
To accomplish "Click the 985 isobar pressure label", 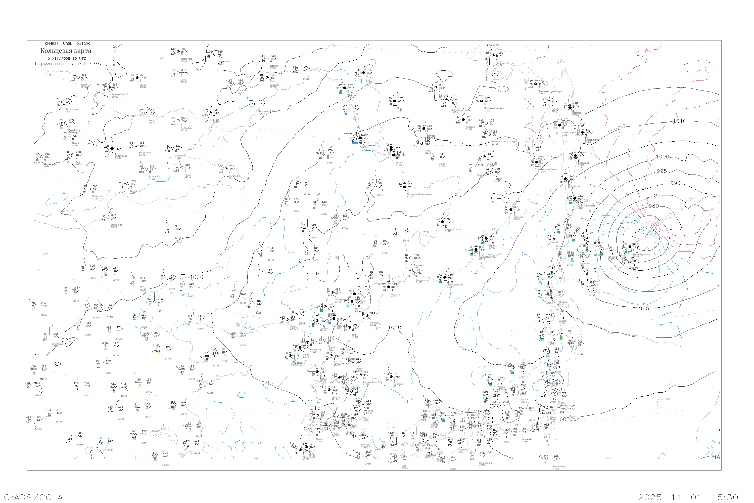I will pyautogui.click(x=655, y=196).
